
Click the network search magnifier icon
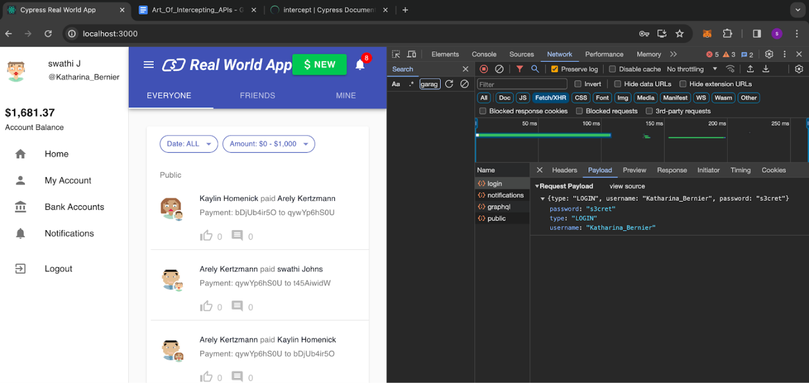tap(535, 69)
